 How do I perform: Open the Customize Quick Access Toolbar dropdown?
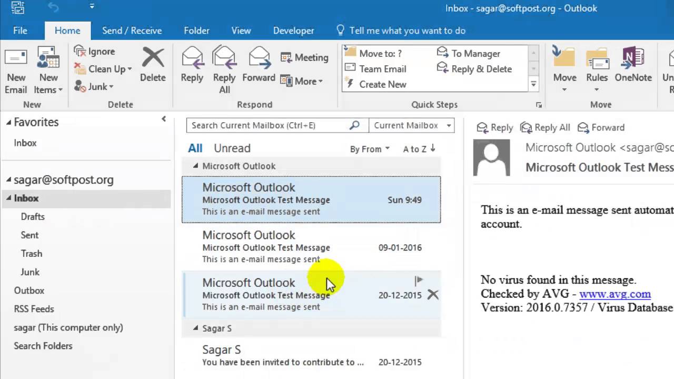(92, 7)
